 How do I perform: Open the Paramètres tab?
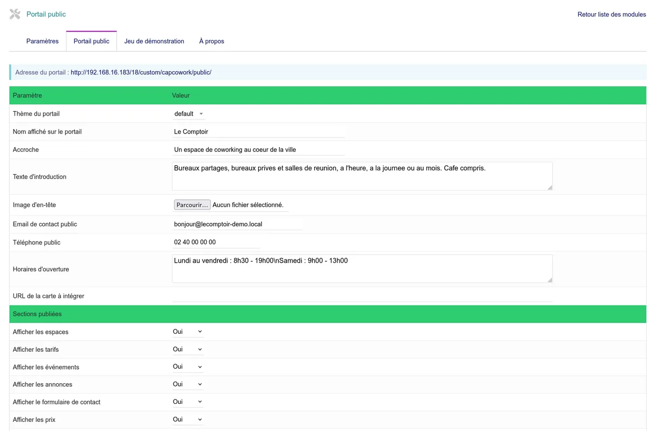click(42, 41)
